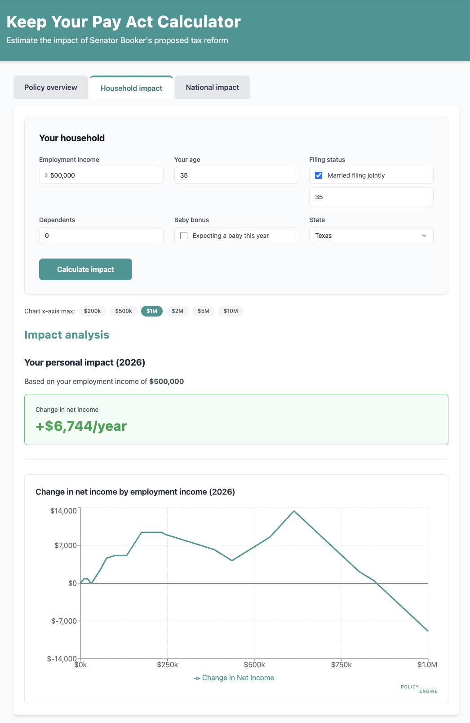The height and width of the screenshot is (723, 470).
Task: Switch chart x-axis max to $5M
Action: tap(204, 311)
